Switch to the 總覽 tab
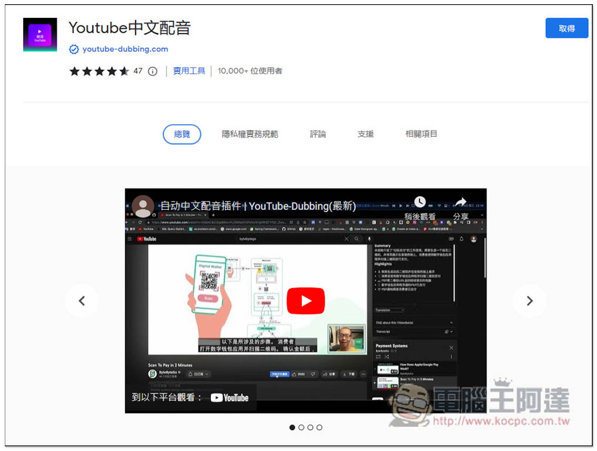 click(182, 134)
